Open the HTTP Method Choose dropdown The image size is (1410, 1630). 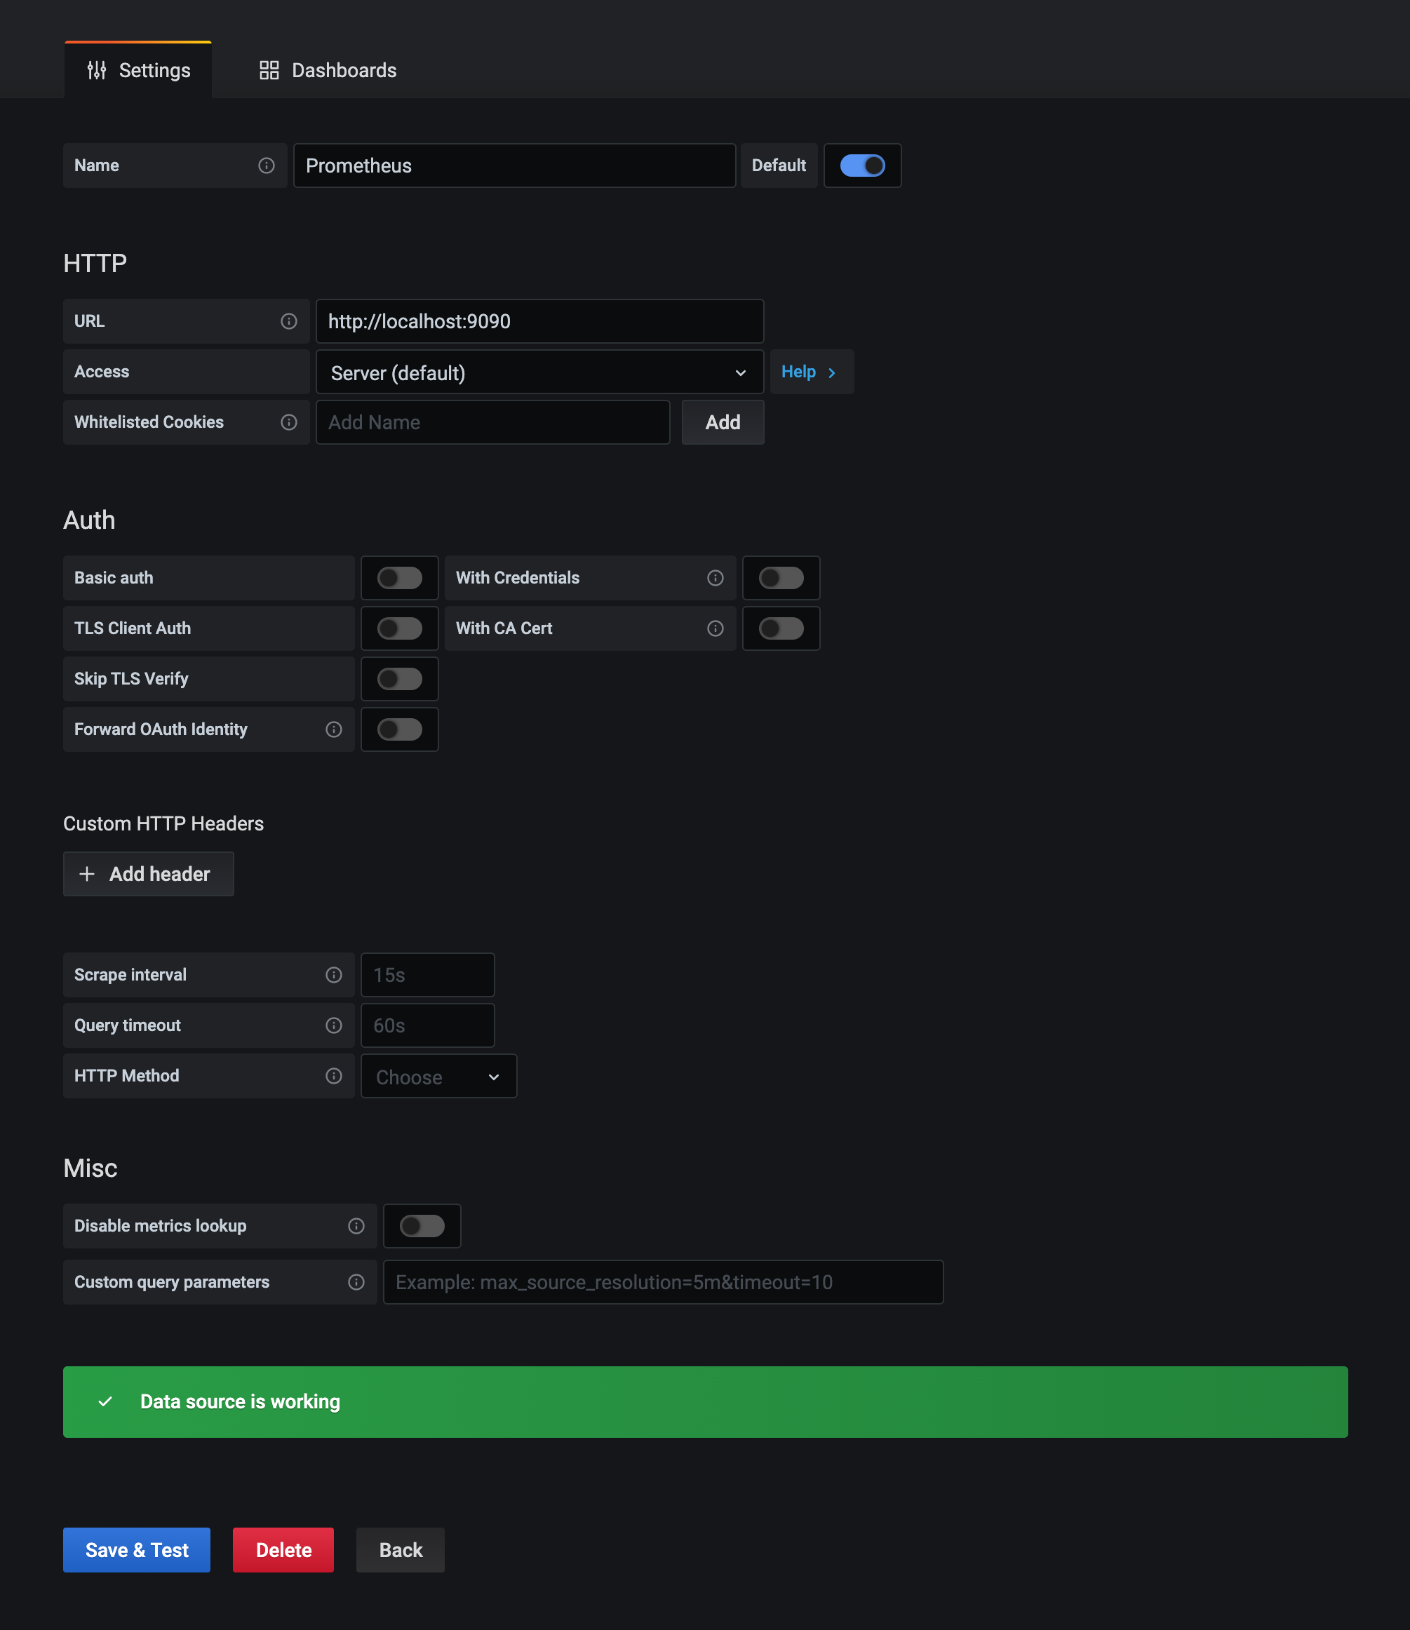438,1076
